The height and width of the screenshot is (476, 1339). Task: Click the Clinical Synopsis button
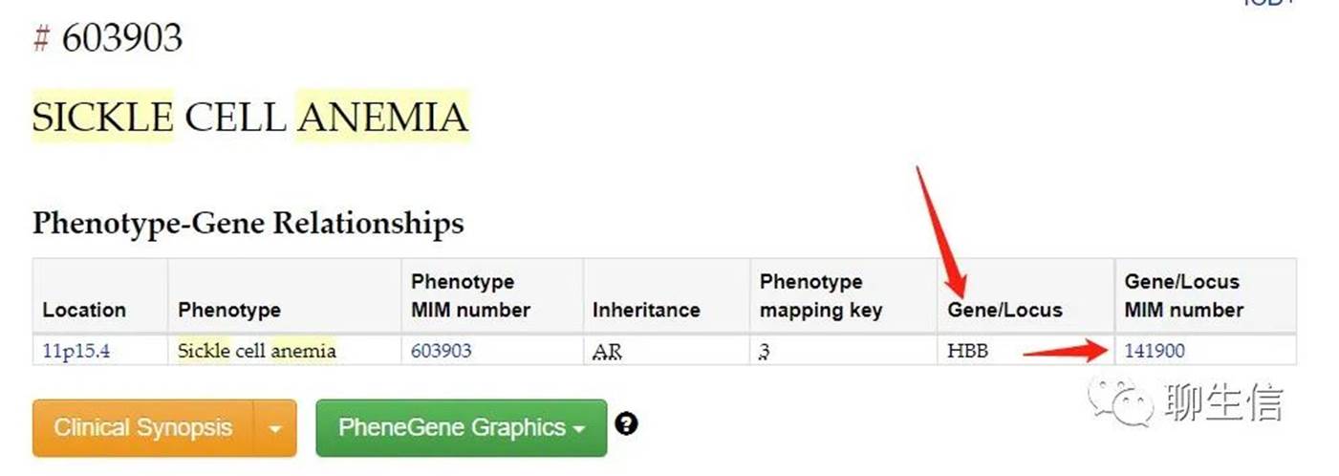coord(143,427)
